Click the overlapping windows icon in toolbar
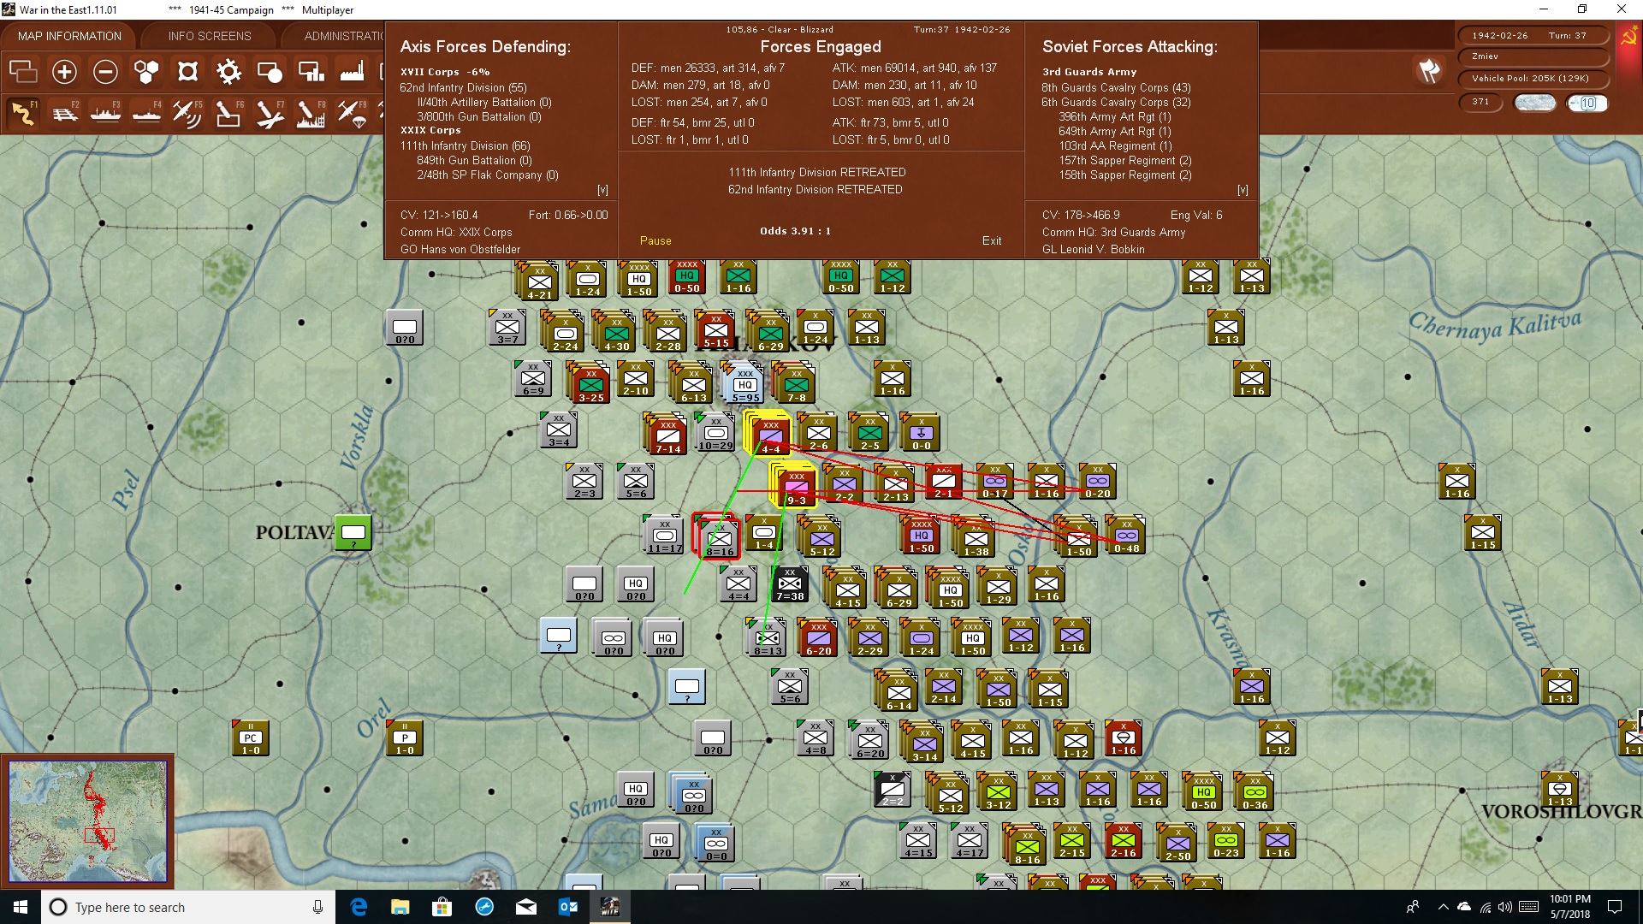This screenshot has width=1643, height=924. [x=23, y=72]
